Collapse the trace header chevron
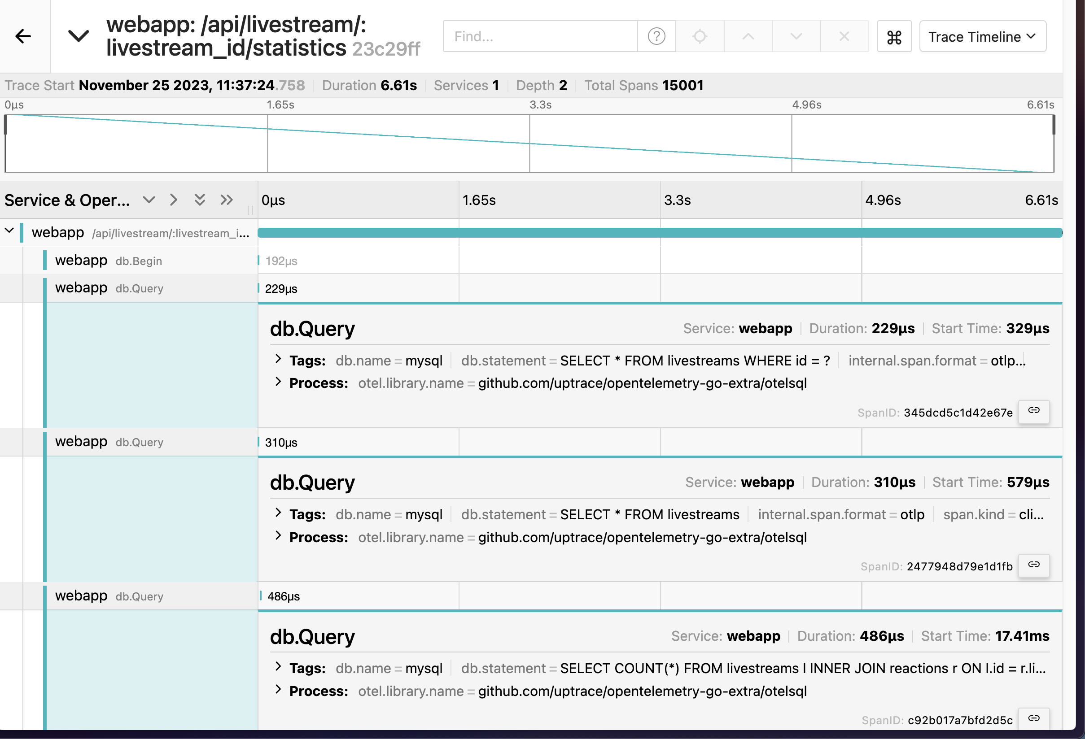1085x739 pixels. pos(79,36)
